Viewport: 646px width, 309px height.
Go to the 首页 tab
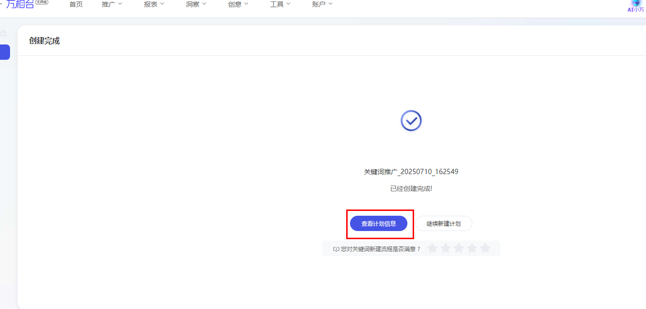(x=76, y=4)
